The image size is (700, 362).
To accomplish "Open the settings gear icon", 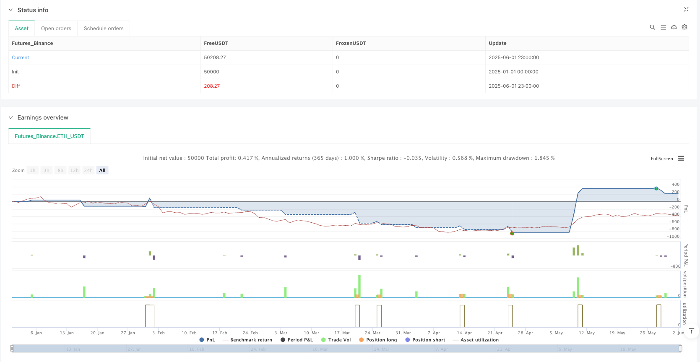I will click(684, 27).
